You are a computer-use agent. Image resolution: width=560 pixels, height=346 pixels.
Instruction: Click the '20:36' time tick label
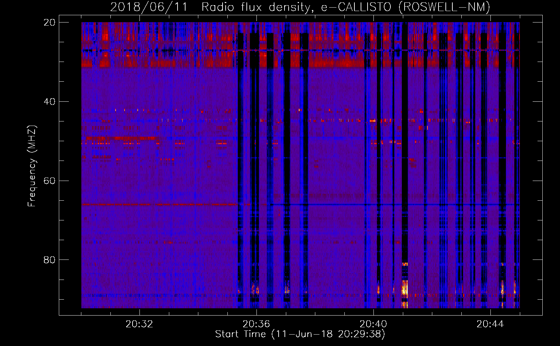[x=256, y=324]
